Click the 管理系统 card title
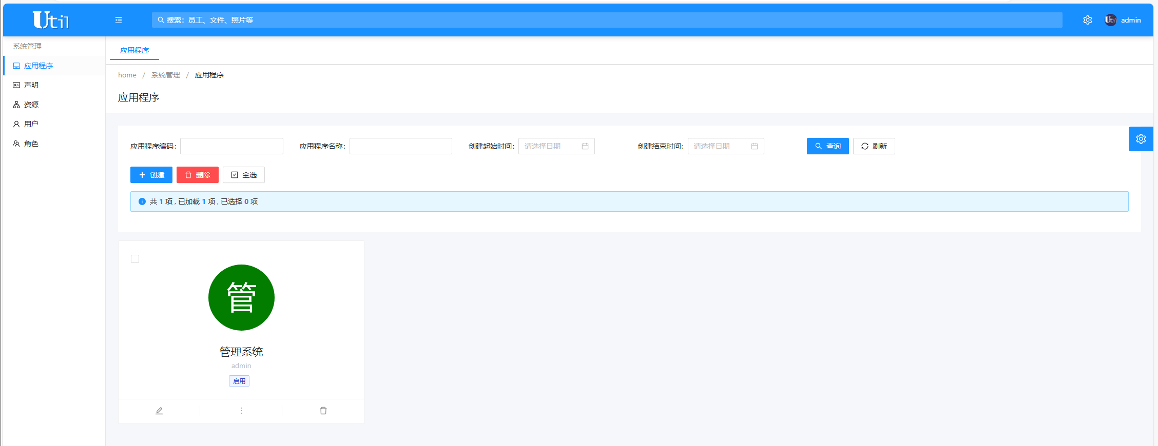This screenshot has width=1158, height=446. click(241, 352)
